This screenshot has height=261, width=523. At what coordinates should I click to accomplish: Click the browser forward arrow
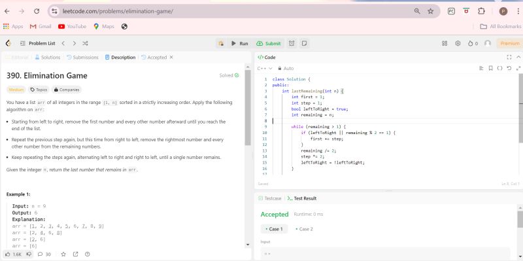22,11
